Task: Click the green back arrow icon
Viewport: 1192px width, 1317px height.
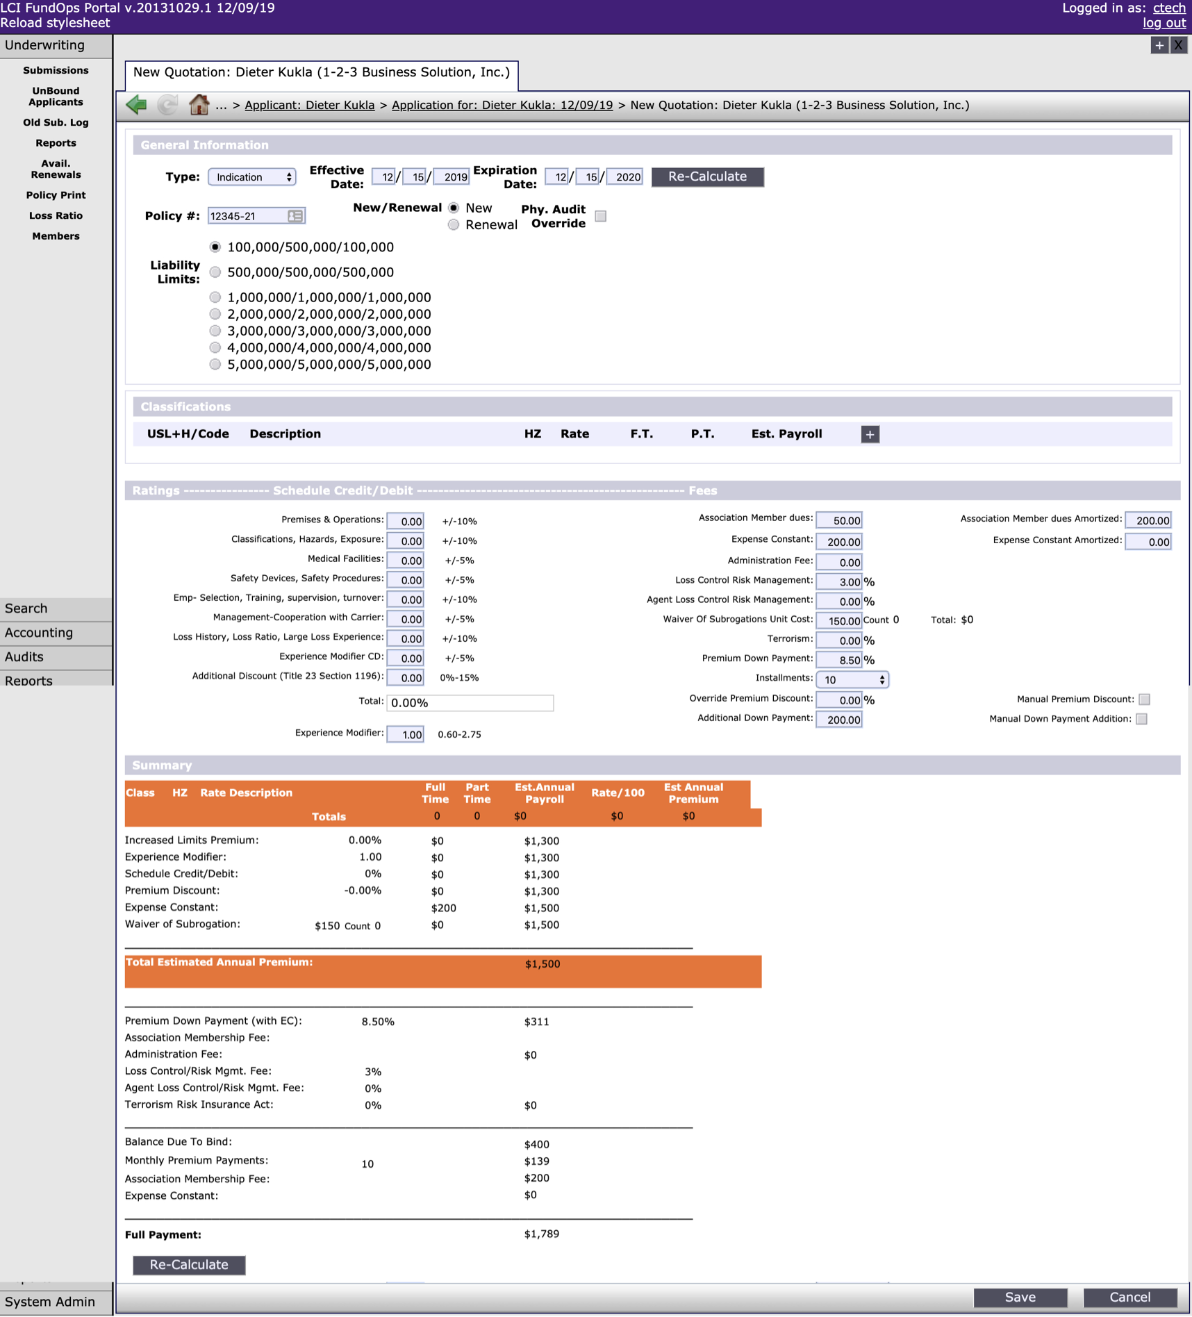Action: click(x=136, y=105)
